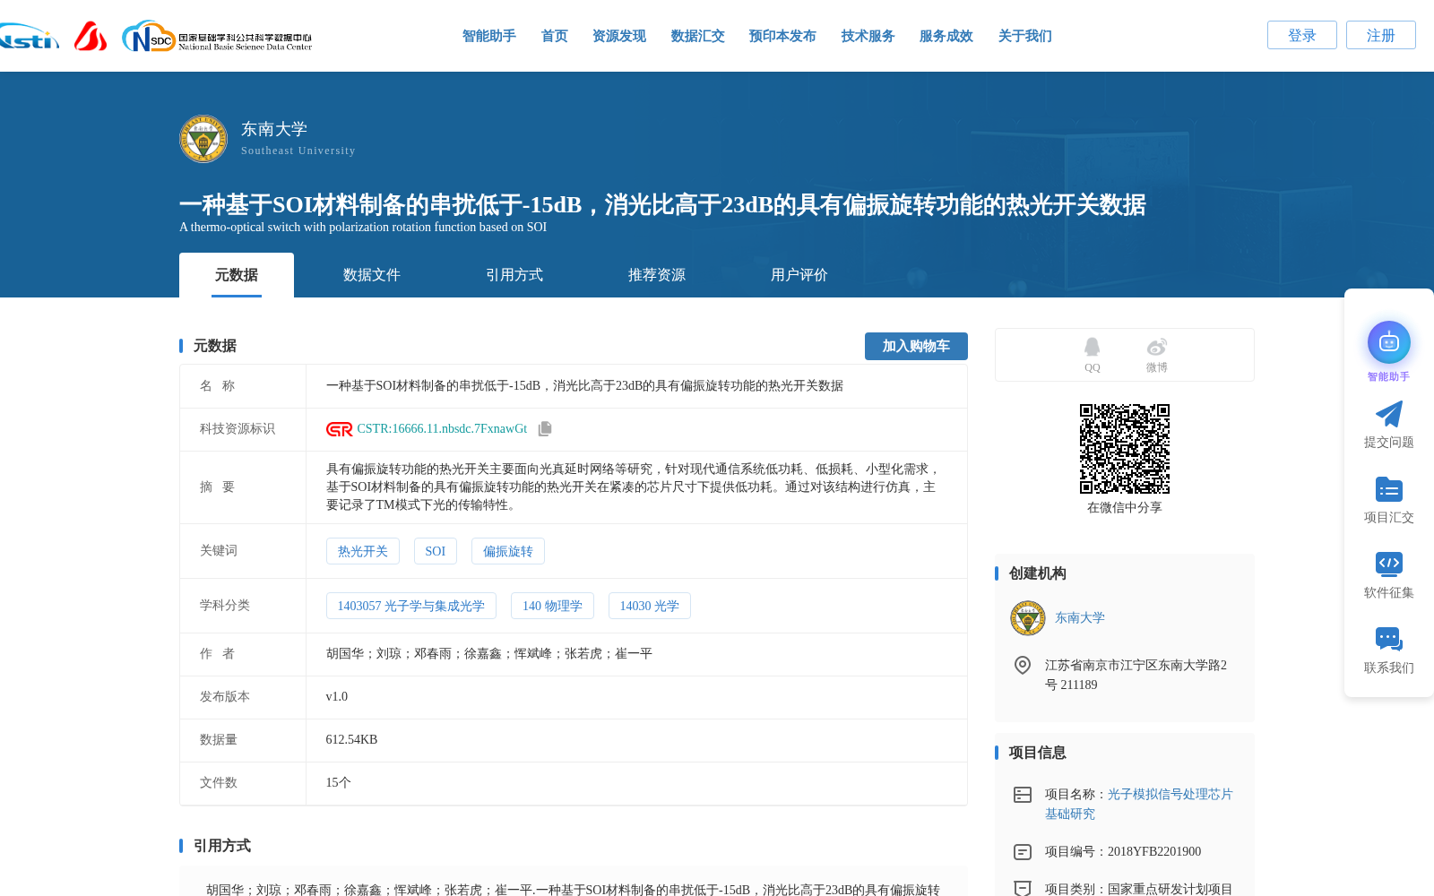
Task: Click 联系我们 chat bubble icon
Action: point(1388,639)
